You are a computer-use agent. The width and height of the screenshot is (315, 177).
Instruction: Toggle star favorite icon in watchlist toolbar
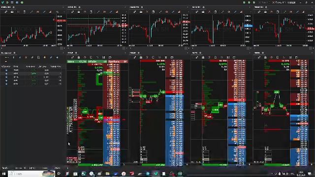coord(57,58)
